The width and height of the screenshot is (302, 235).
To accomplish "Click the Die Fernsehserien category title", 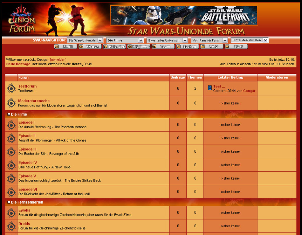I will [27, 202].
